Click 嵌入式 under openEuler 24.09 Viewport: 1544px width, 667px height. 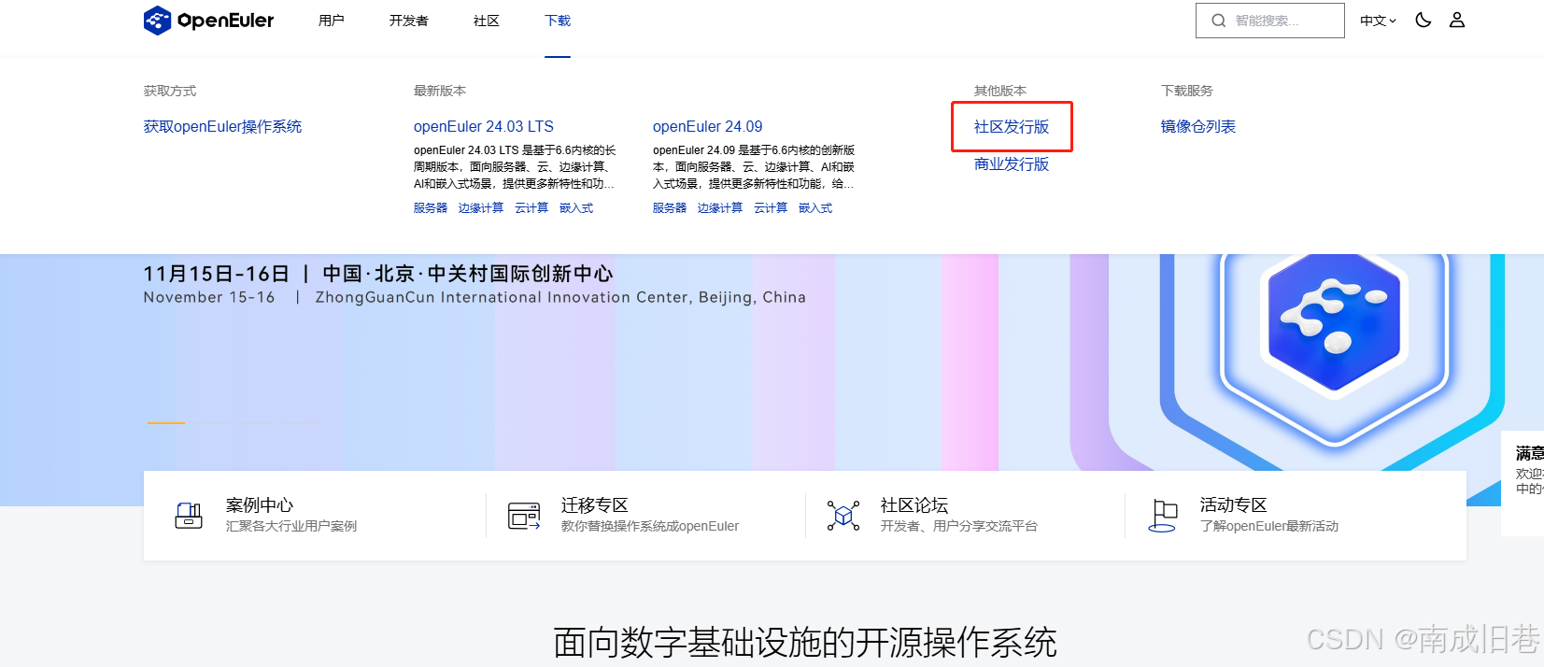click(x=815, y=207)
